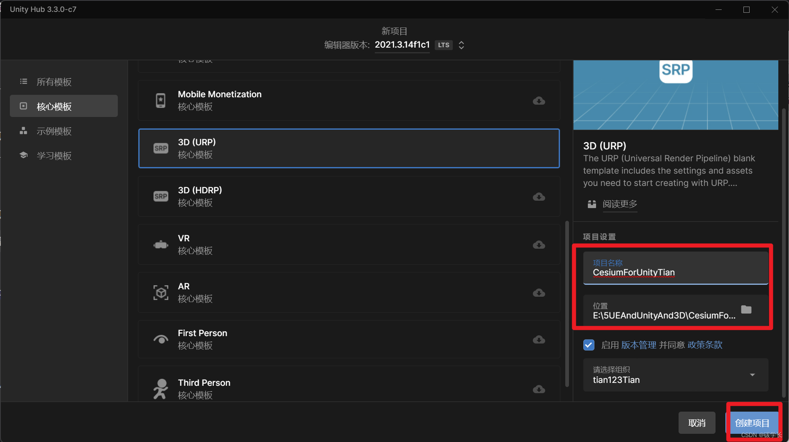Click the 项目名称 input field
Screen dimensions: 789x442
pyautogui.click(x=675, y=268)
